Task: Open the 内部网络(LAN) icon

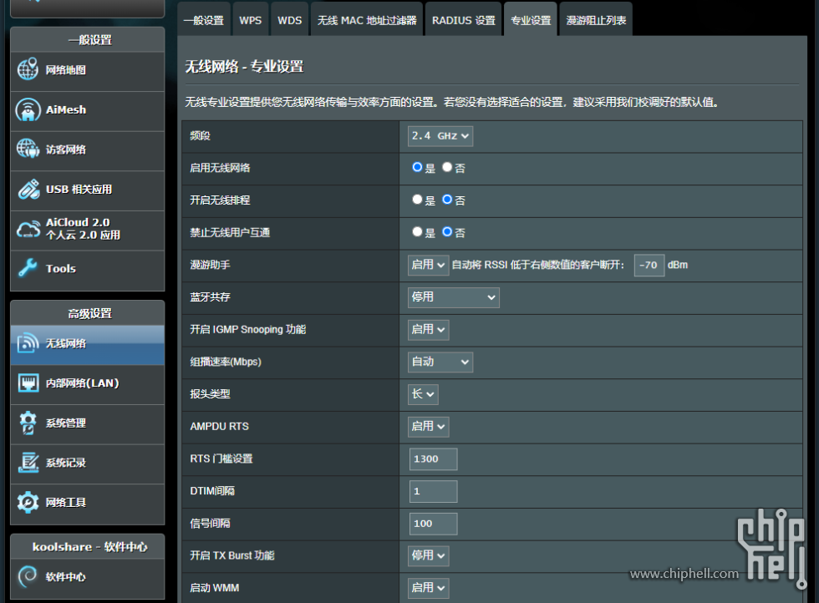Action: pos(28,383)
